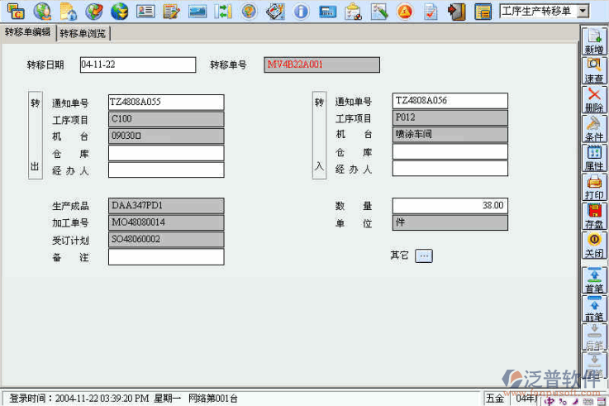Viewport: 609px width, 406px height.
Task: Jump to first record with 首笔 button
Action: coord(593,279)
